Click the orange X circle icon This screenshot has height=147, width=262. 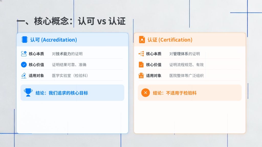pyautogui.click(x=145, y=93)
